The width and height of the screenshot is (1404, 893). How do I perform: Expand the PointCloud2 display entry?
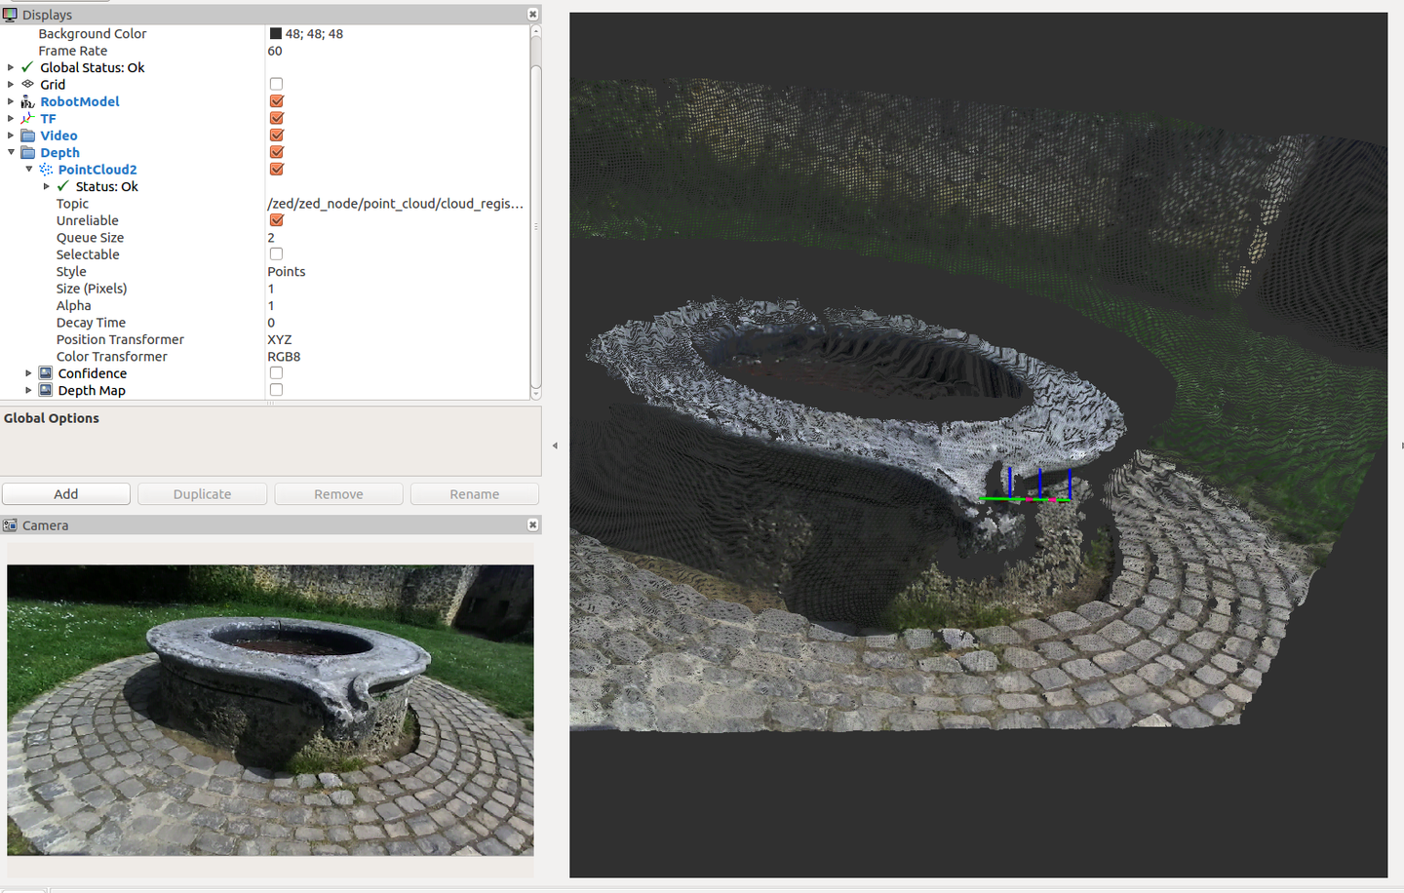[x=28, y=169]
